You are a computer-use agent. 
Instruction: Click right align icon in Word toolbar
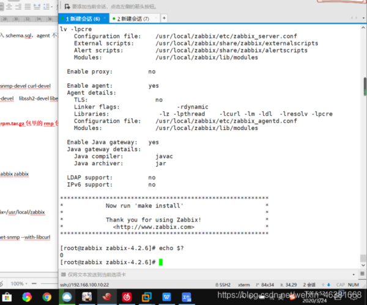coord(18,7)
